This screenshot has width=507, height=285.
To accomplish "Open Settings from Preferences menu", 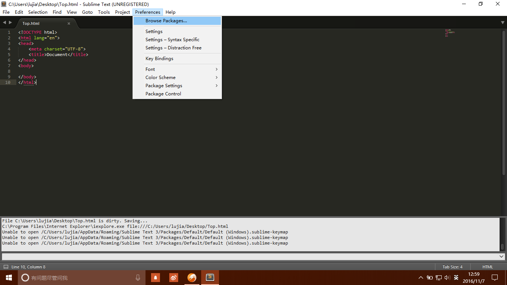I will (x=177, y=32).
